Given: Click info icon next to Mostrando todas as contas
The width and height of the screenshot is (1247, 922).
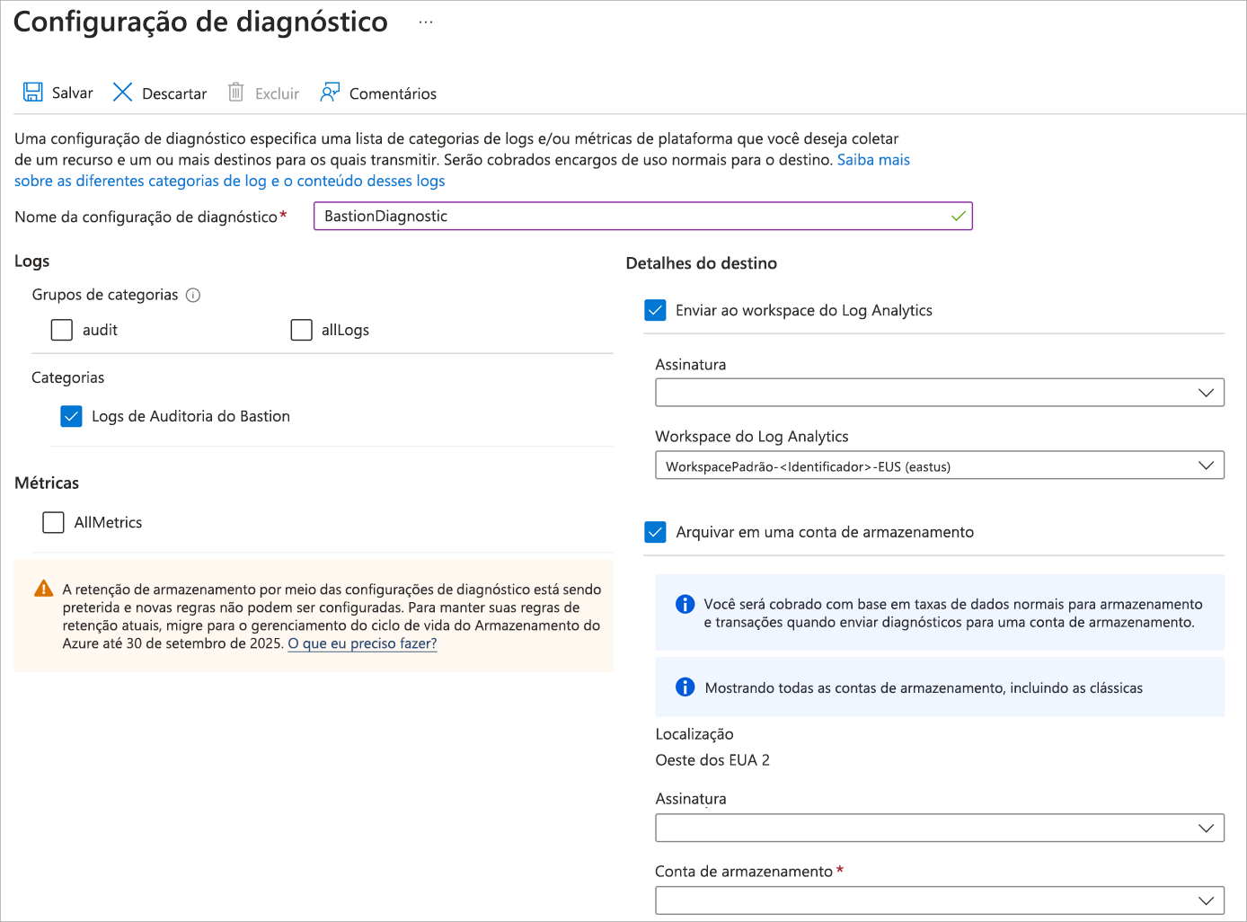Looking at the screenshot, I should click(685, 687).
